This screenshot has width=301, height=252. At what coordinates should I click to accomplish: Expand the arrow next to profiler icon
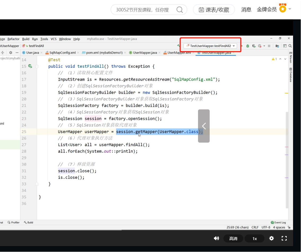[264, 46]
